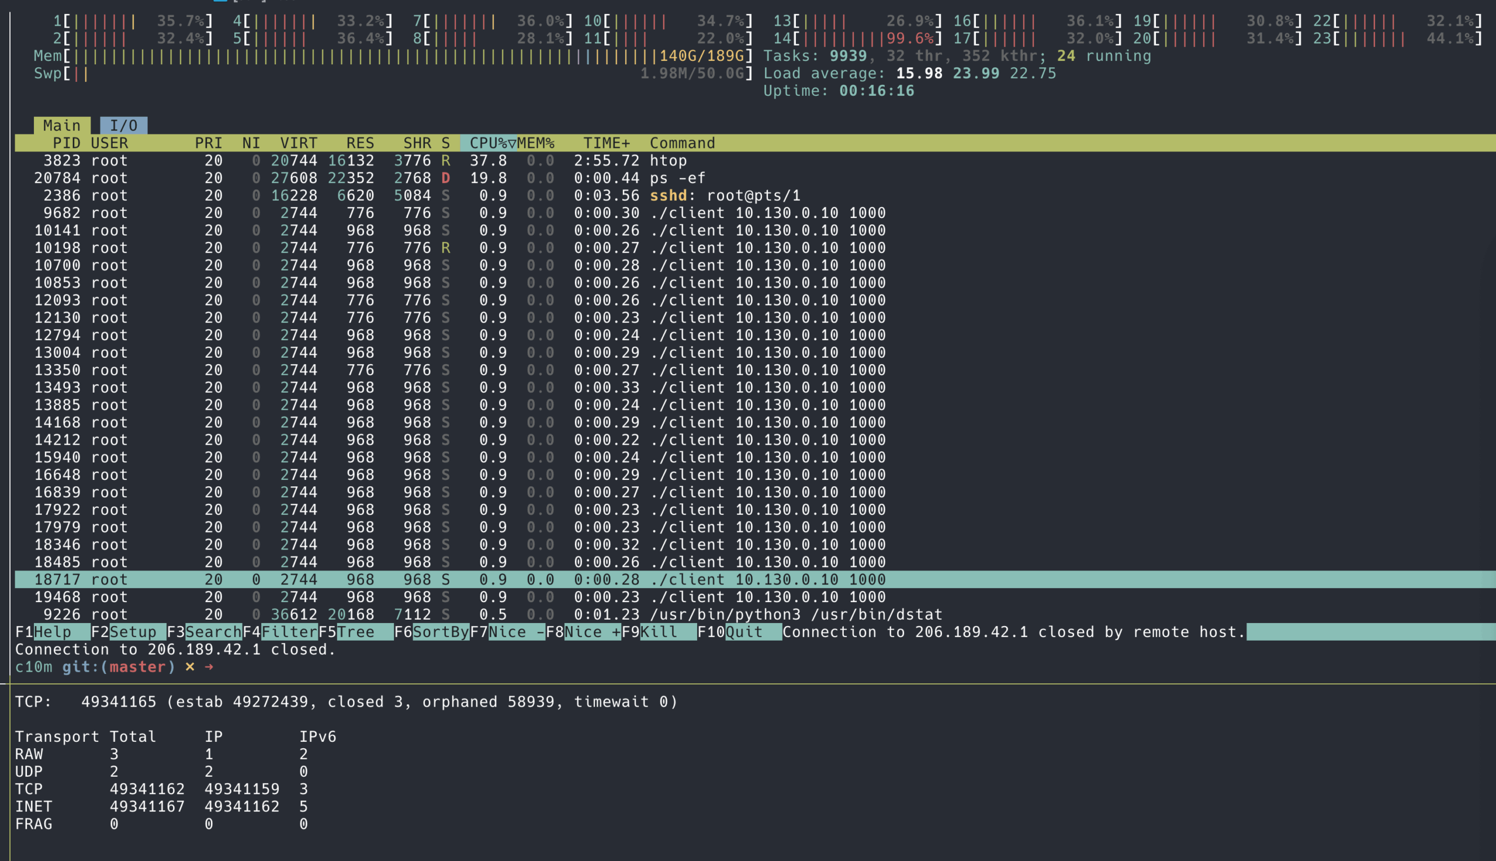Click the Swp usage meter bar
This screenshot has width=1496, height=861.
pyautogui.click(x=394, y=74)
